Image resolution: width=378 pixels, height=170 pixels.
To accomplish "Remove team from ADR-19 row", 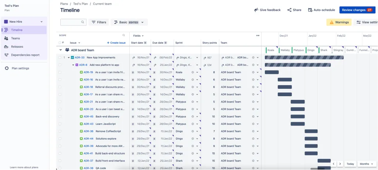I will (x=253, y=72).
